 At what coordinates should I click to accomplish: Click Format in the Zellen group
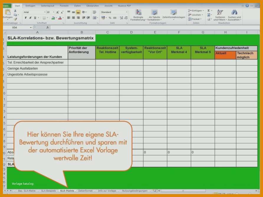(195, 19)
